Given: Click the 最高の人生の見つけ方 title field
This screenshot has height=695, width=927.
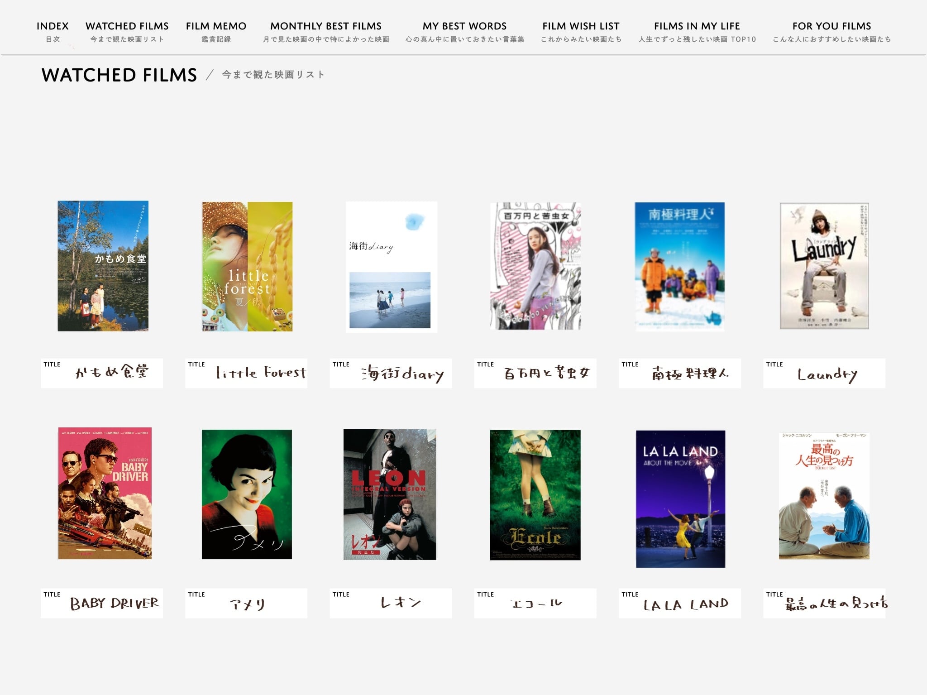Looking at the screenshot, I should click(824, 603).
